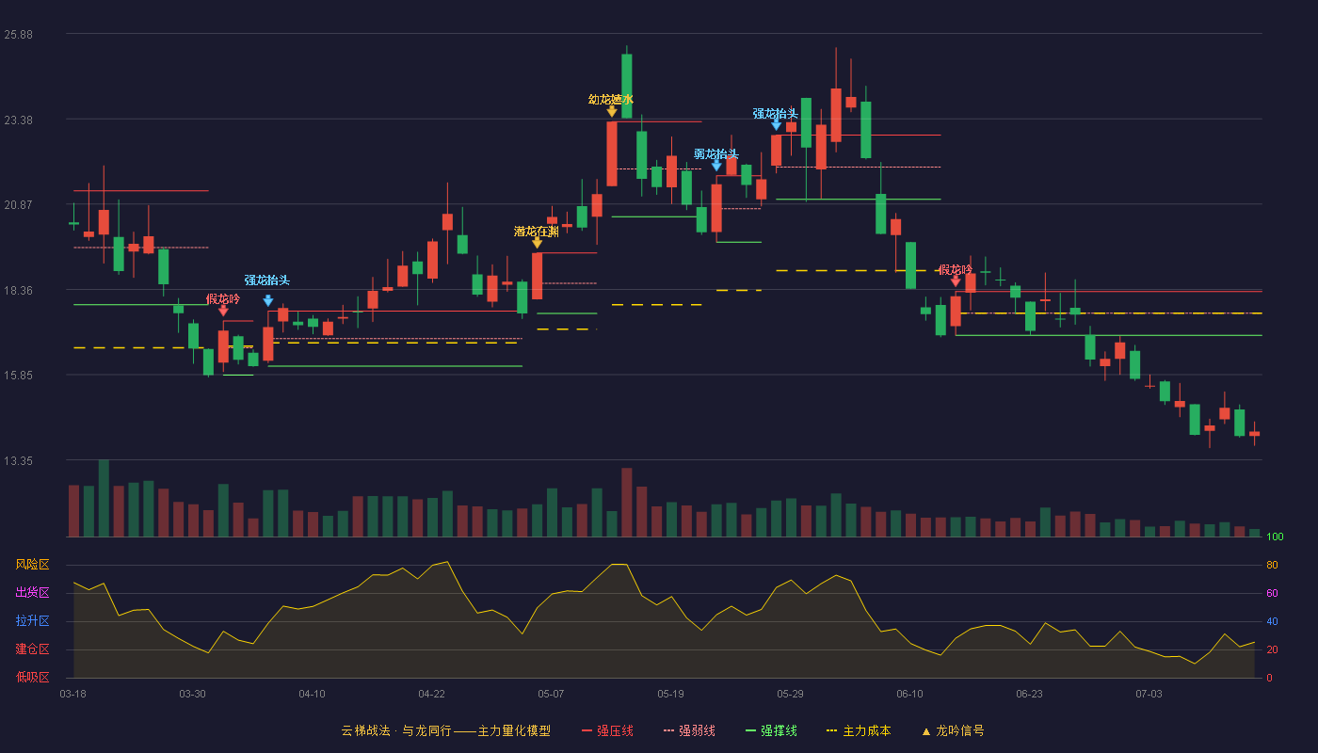Click the 04-22 date label

tap(431, 694)
